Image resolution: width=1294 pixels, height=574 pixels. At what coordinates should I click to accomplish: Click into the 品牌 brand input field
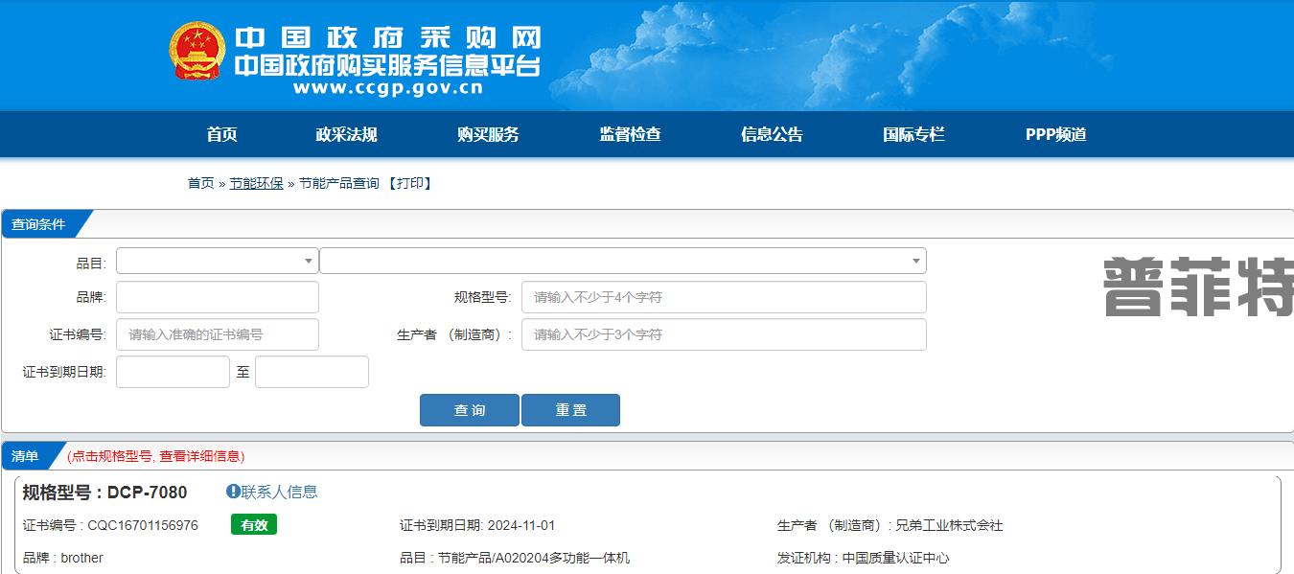tap(217, 297)
